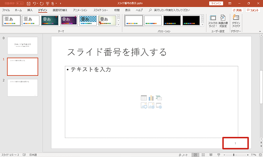Toggle the AutoSave (自動保存) switch
This screenshot has height=157, width=263.
pos(20,3)
